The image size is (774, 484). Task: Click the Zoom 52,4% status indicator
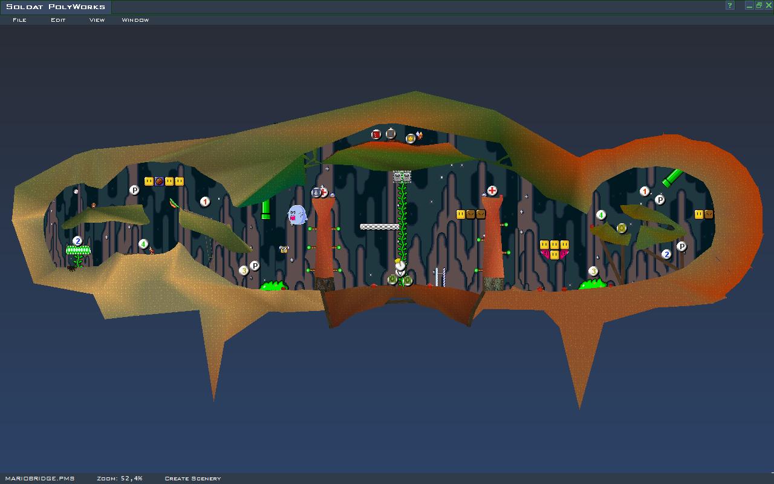(120, 479)
